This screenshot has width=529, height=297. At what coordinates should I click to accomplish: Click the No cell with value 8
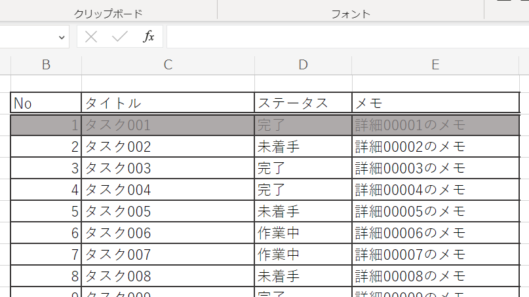(x=46, y=276)
